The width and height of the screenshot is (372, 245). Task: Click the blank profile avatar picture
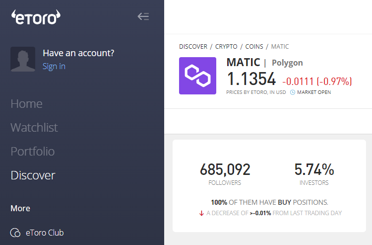coord(23,59)
